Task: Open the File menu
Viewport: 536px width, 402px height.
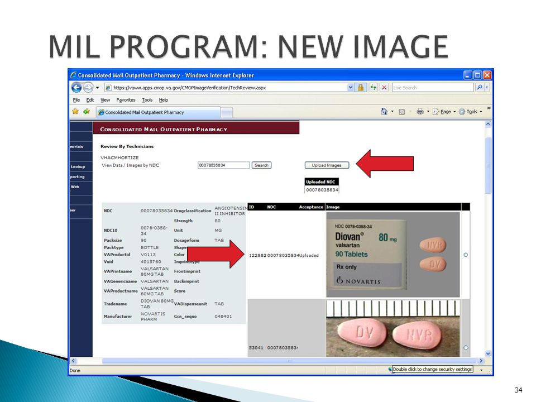Action: [76, 100]
